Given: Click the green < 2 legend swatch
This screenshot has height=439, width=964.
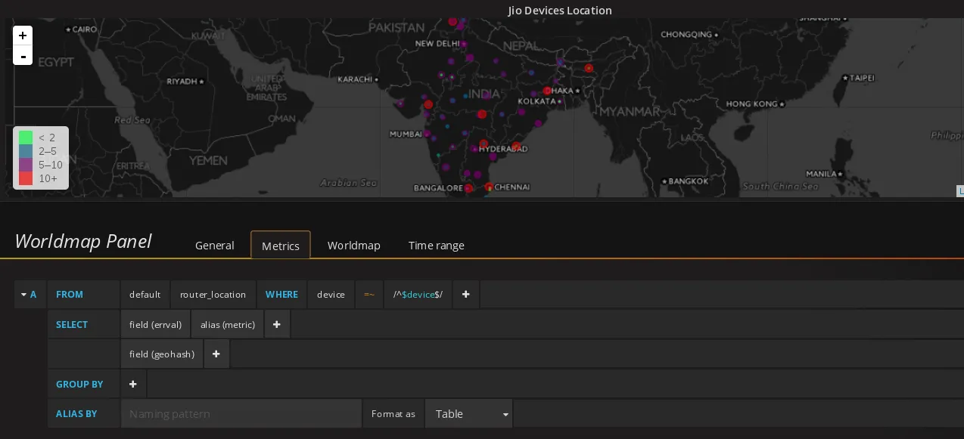Looking at the screenshot, I should pyautogui.click(x=26, y=138).
